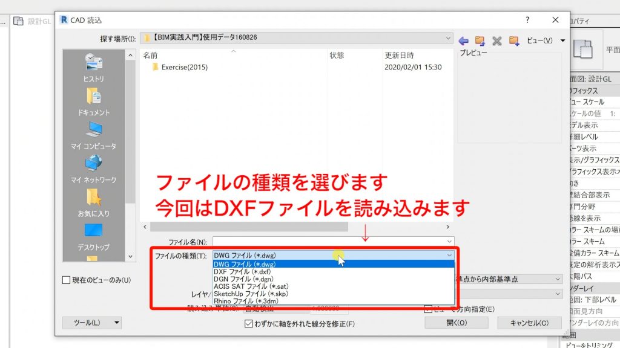Uncheck わずかに軸を外れた線分を修正
The height and width of the screenshot is (348, 620).
(x=249, y=323)
